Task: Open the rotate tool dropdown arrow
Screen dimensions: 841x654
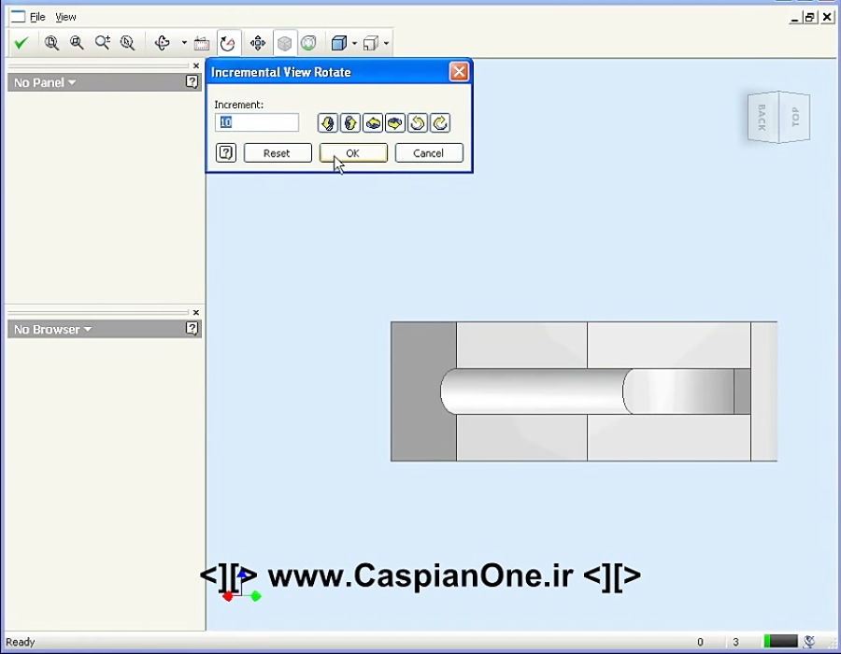Action: pos(182,42)
